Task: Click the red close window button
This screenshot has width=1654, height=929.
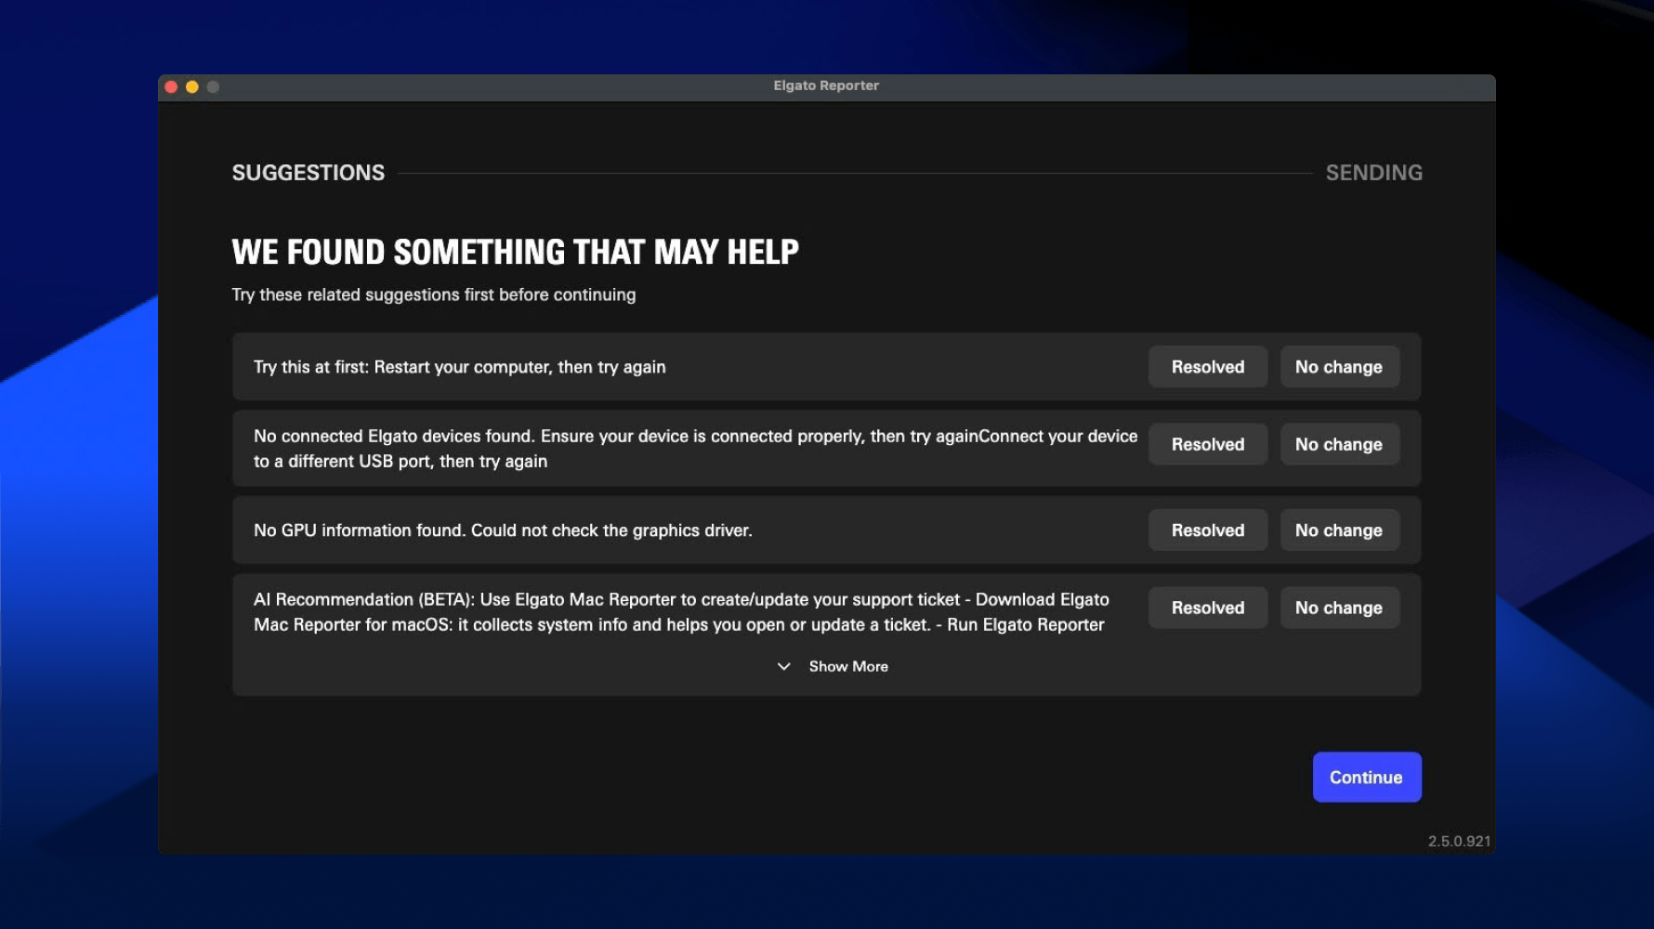Action: click(x=171, y=86)
